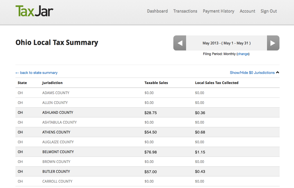Click Athens County tax collected $0.68

click(x=200, y=132)
